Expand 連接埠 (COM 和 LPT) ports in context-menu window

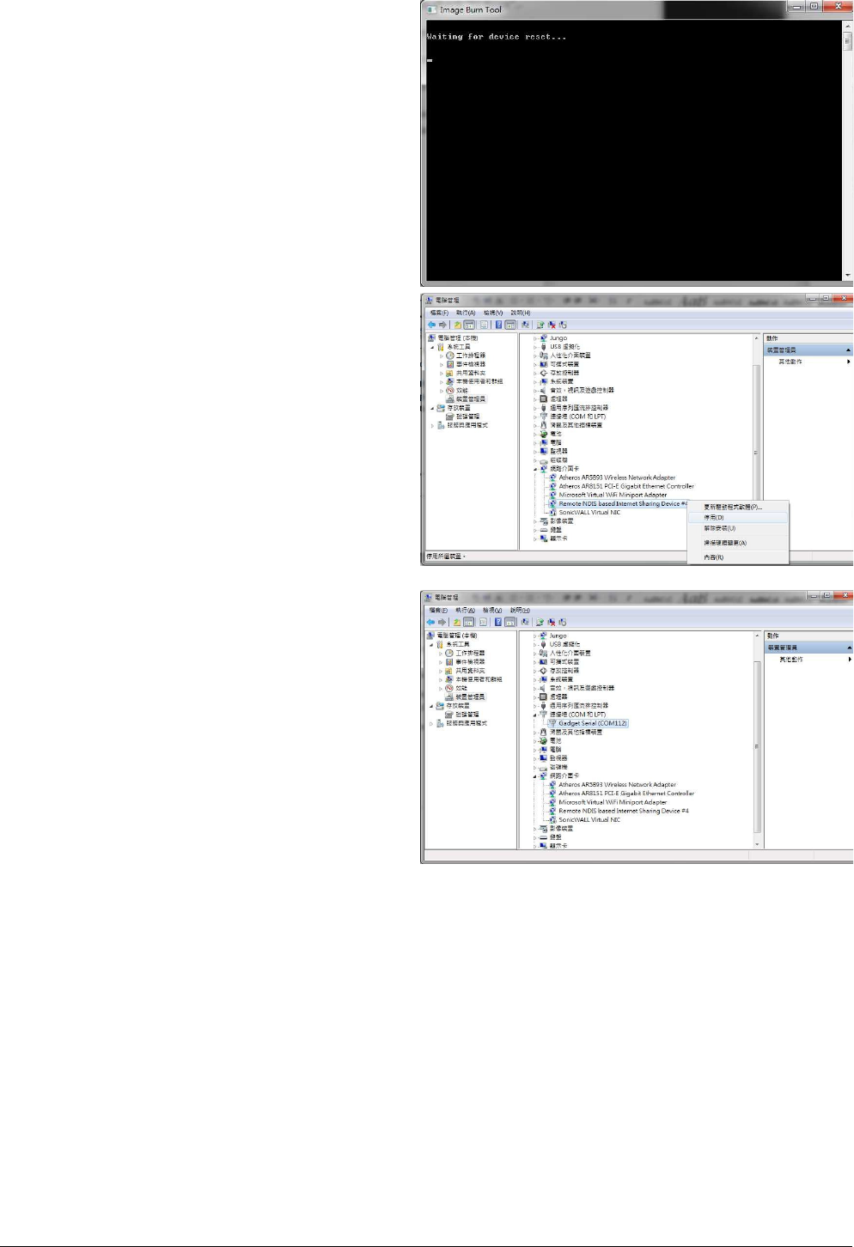tap(535, 417)
